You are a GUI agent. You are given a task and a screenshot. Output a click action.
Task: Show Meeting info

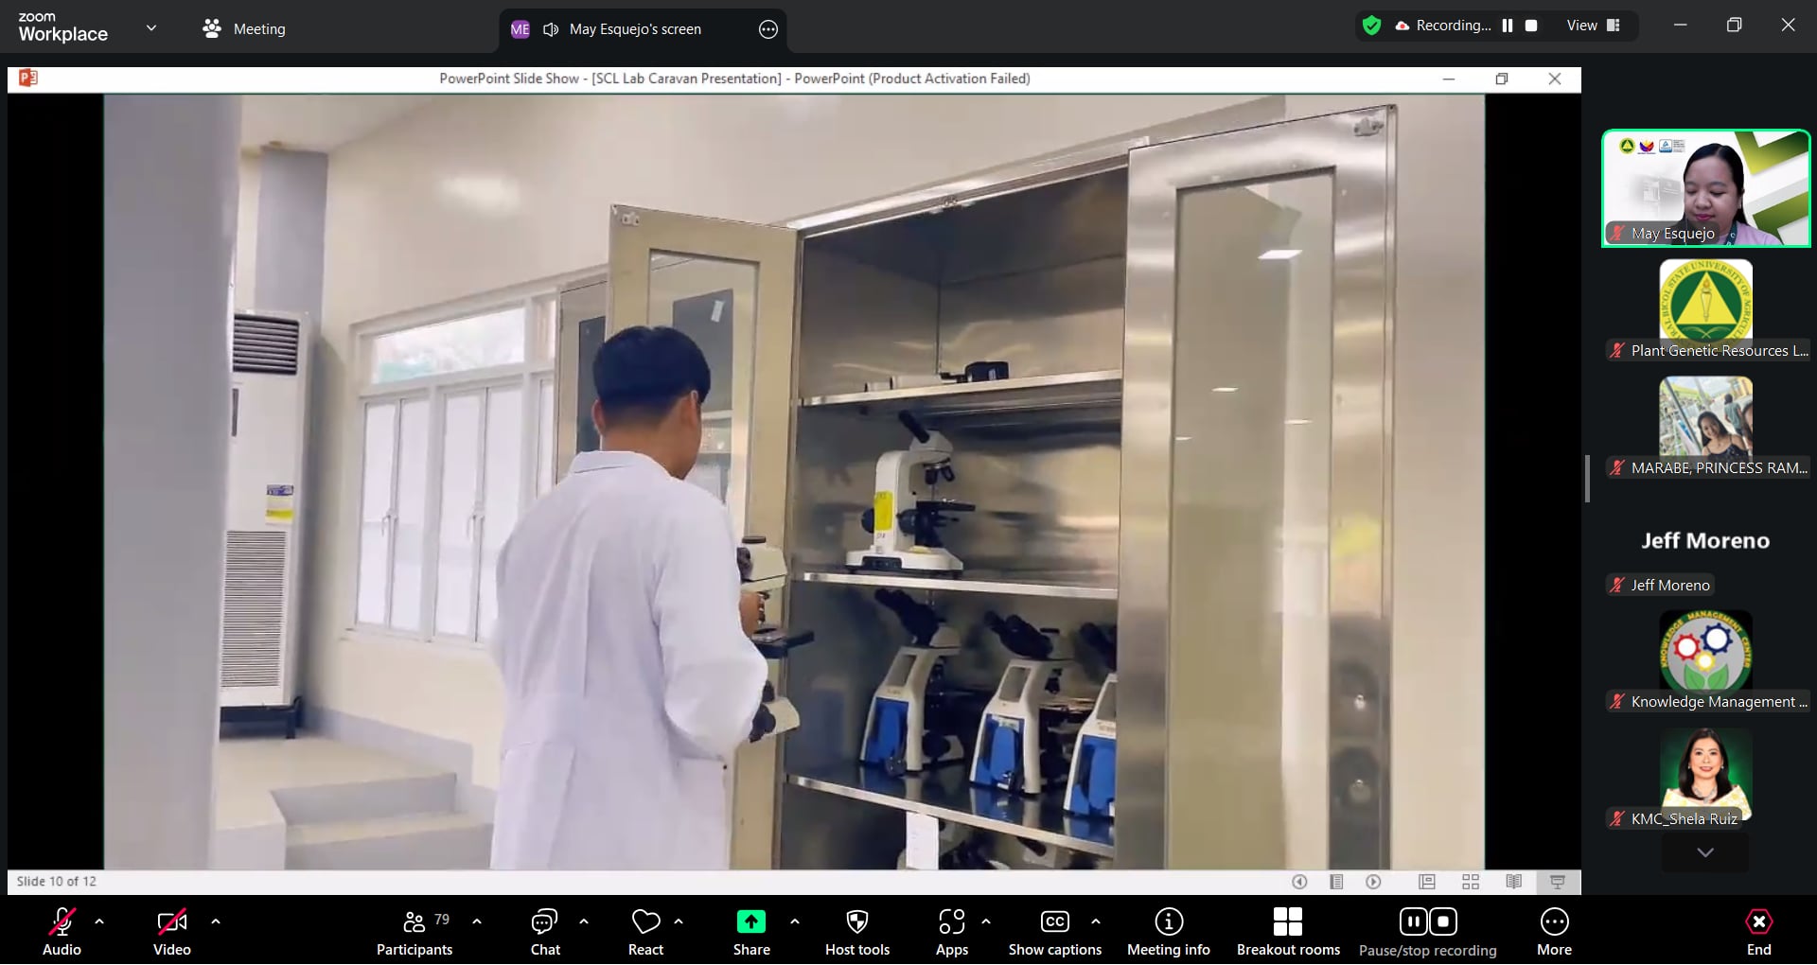[1168, 932]
